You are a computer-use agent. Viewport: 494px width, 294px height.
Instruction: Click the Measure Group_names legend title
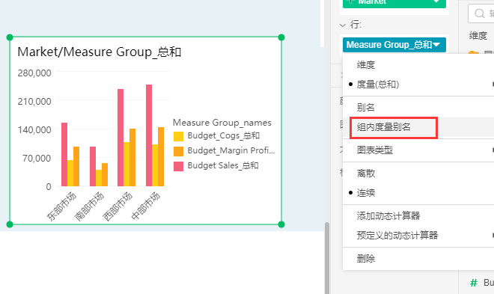coord(222,123)
